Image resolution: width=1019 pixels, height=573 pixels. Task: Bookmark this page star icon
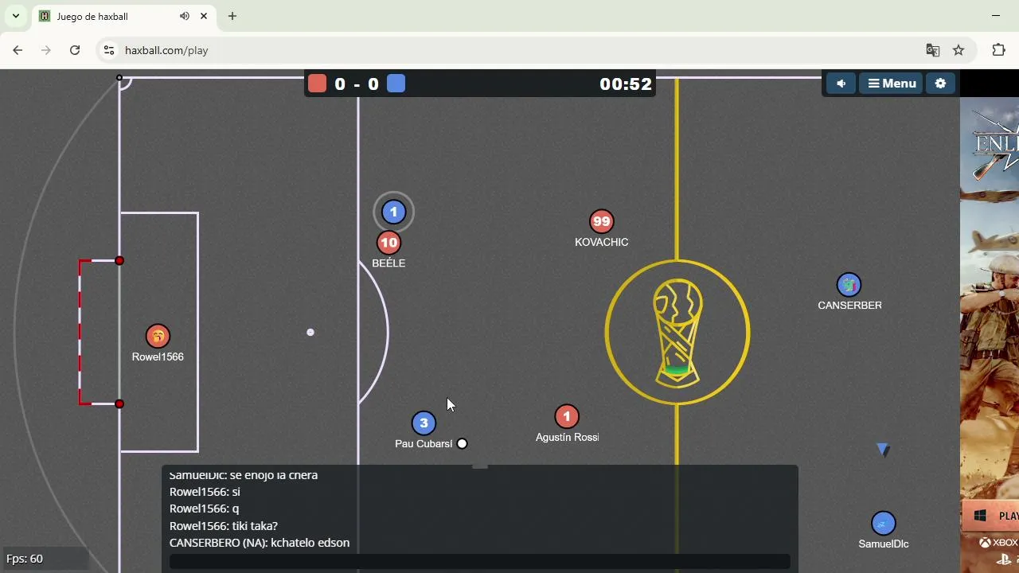(958, 50)
